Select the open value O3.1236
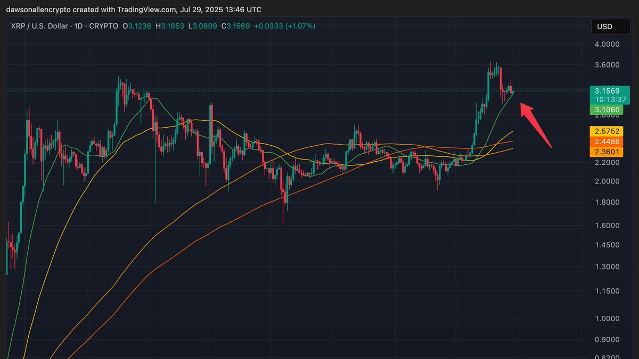This screenshot has height=359, width=639. 136,26
